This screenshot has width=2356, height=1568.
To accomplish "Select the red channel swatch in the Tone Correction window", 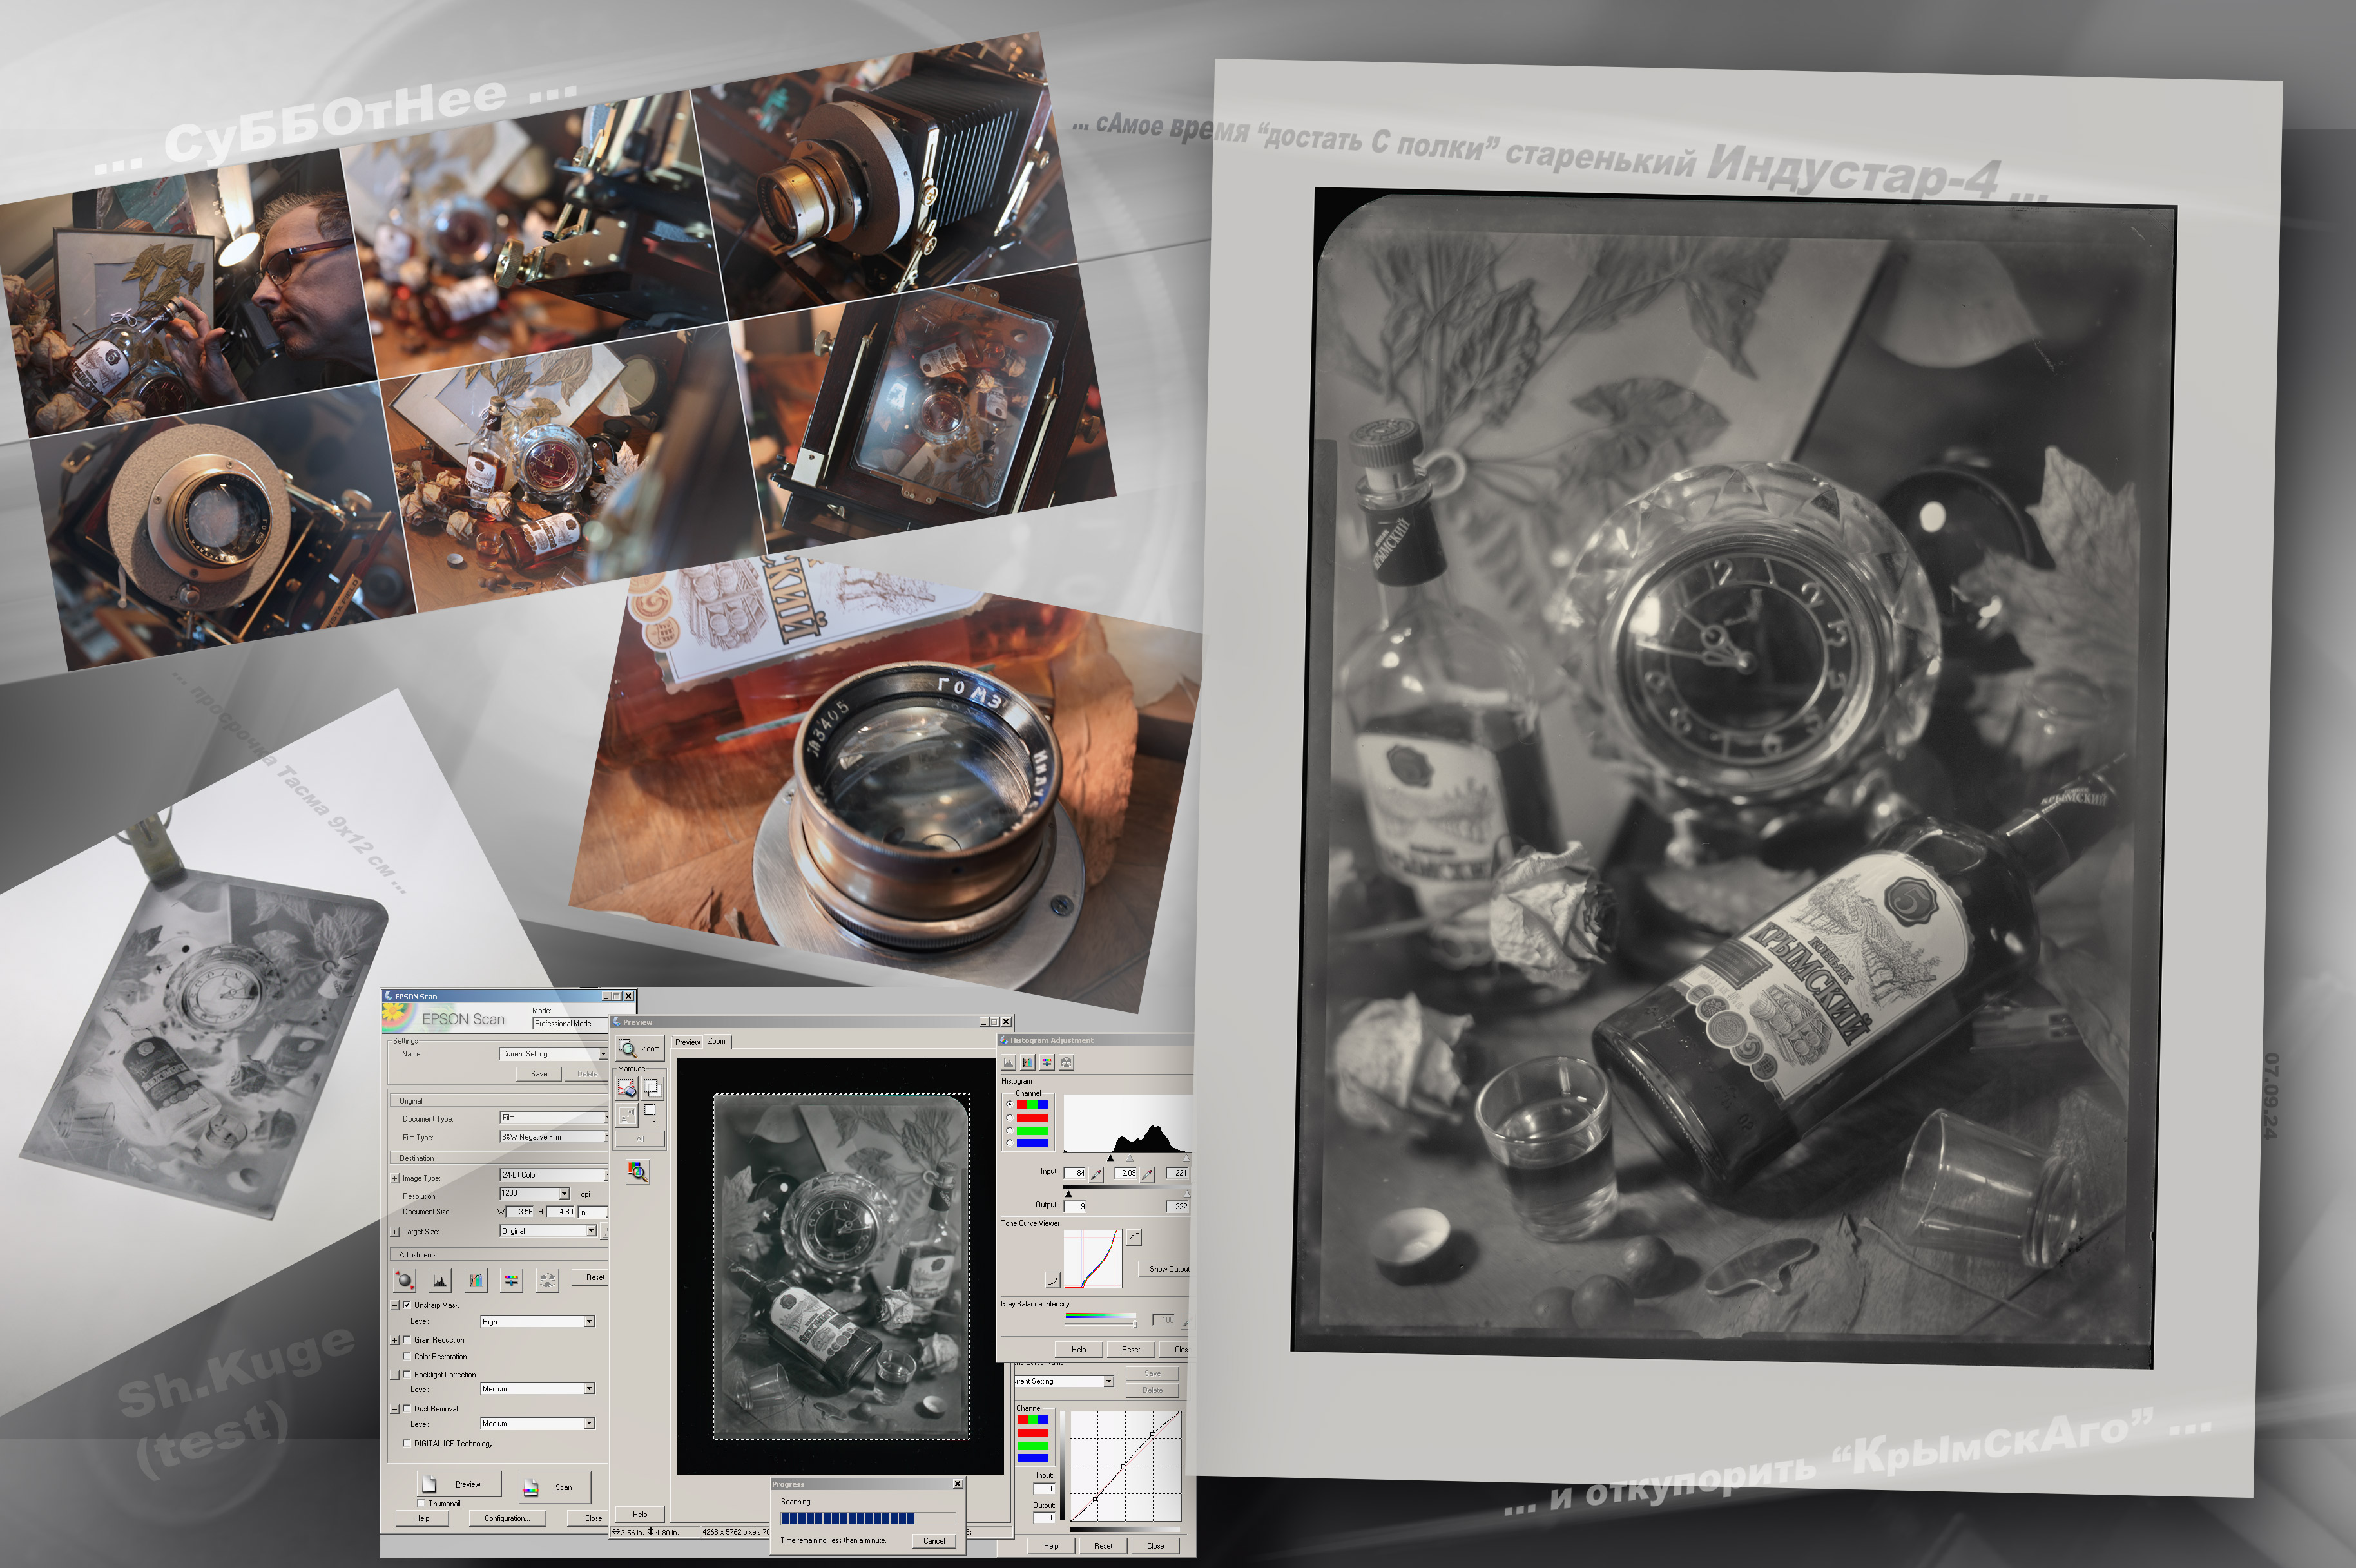I will pos(1032,1434).
